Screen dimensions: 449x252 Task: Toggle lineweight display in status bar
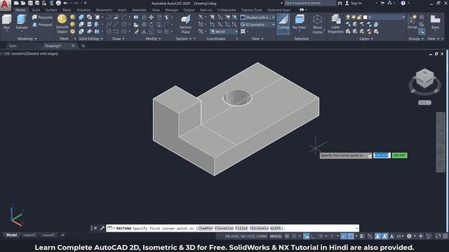coord(362,236)
